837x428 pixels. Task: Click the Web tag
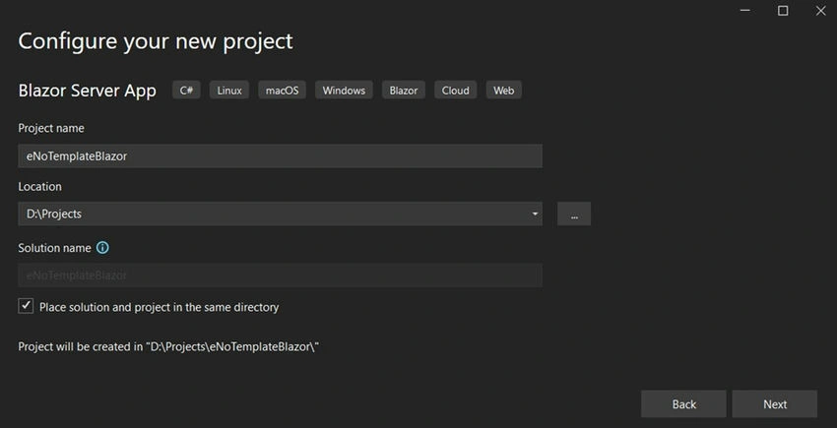pyautogui.click(x=504, y=91)
